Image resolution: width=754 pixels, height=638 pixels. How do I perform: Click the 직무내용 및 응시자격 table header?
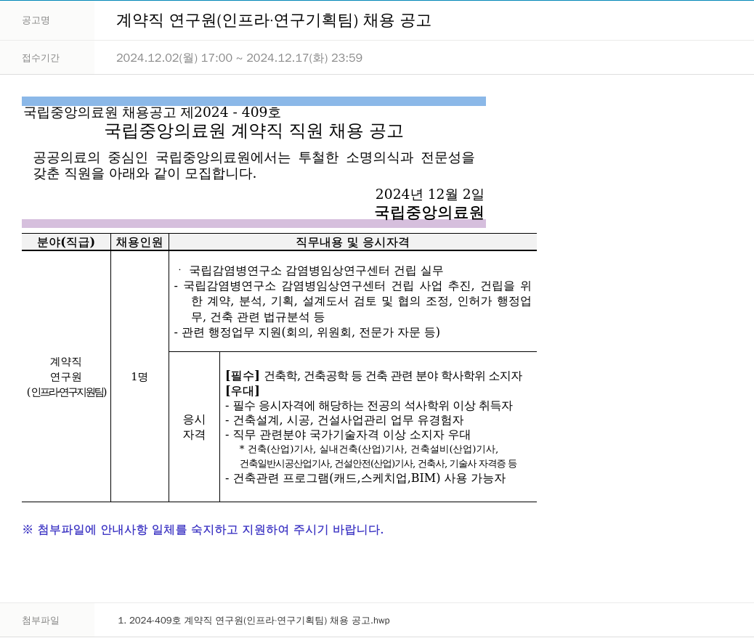[352, 242]
